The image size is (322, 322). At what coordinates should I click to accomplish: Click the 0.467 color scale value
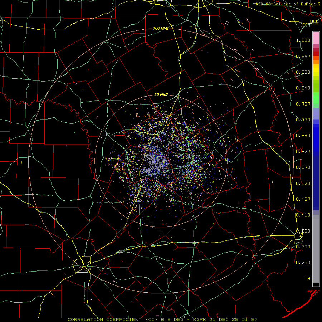tap(303, 199)
